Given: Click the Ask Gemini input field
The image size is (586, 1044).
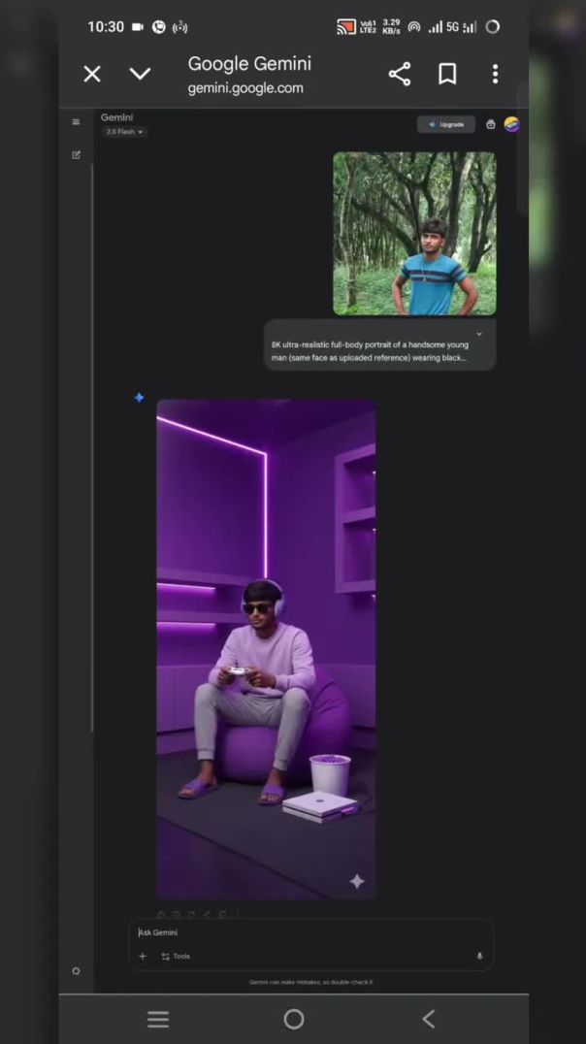Looking at the screenshot, I should [x=311, y=932].
